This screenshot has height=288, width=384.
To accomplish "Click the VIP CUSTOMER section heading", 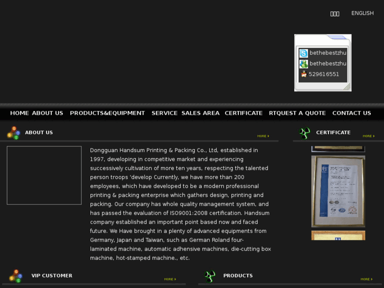I will [52, 275].
